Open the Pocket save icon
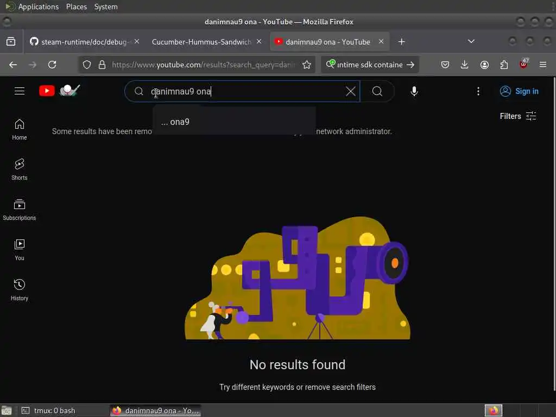Image resolution: width=556 pixels, height=417 pixels. pyautogui.click(x=445, y=65)
